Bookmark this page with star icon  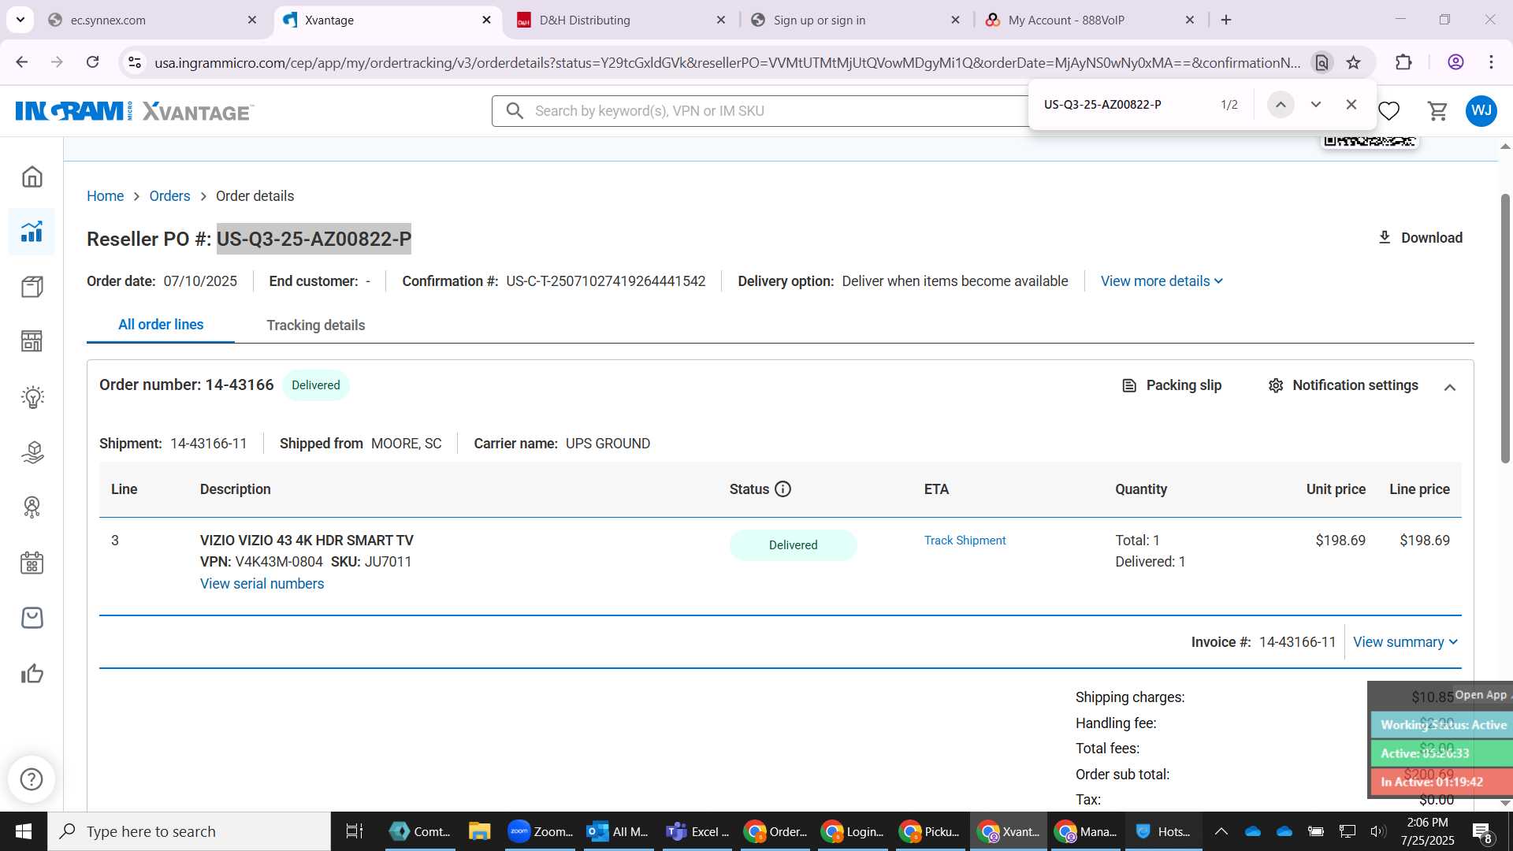click(1354, 62)
